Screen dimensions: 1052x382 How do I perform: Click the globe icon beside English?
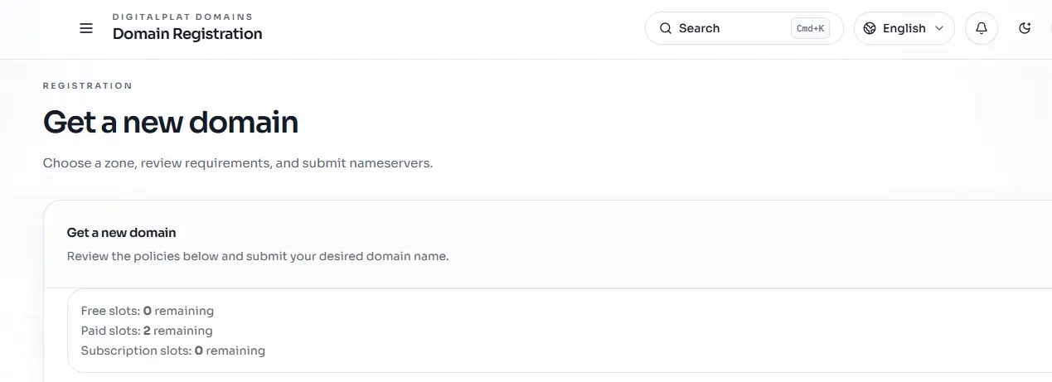click(x=870, y=28)
